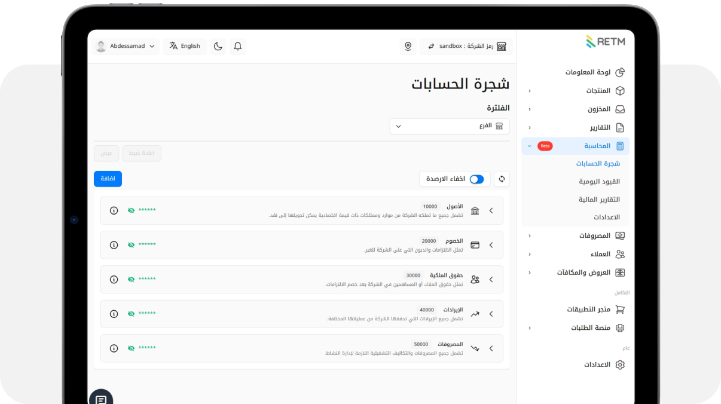Click the المخزون inbox icon
721x404 pixels.
pyautogui.click(x=620, y=109)
